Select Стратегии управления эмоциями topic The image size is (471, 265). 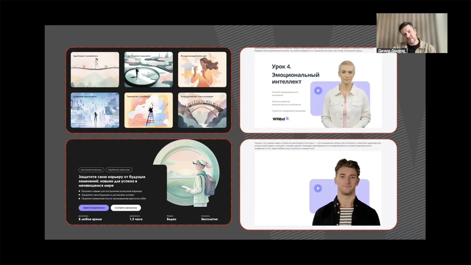point(288,111)
